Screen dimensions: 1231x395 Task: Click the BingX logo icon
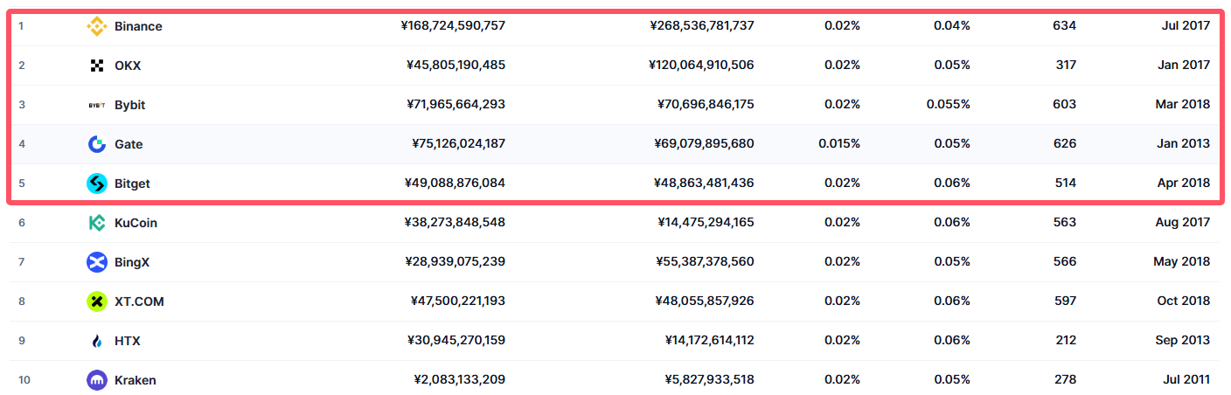coord(97,262)
